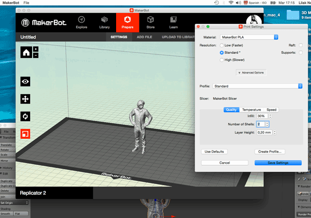
Task: Click the Number of Shells field
Action: pyautogui.click(x=261, y=124)
